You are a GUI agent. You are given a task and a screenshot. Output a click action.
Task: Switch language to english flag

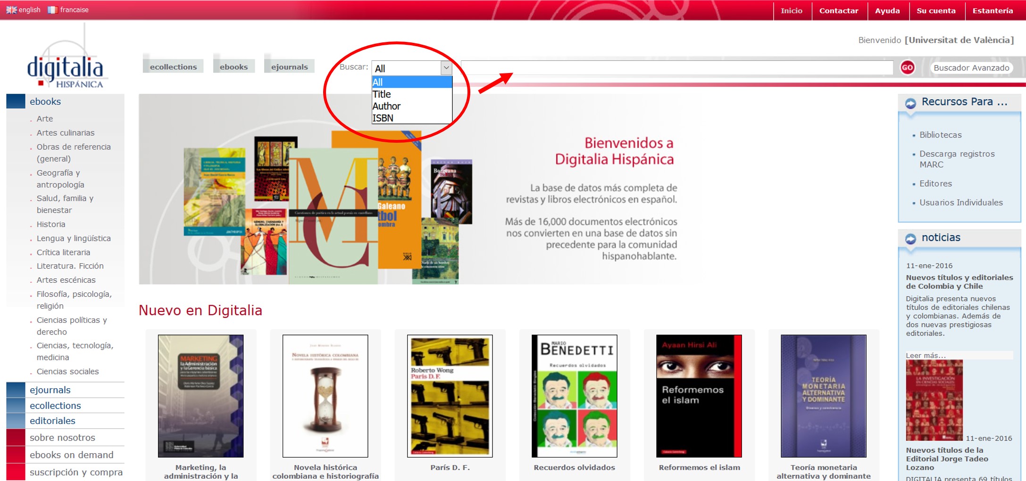click(11, 10)
